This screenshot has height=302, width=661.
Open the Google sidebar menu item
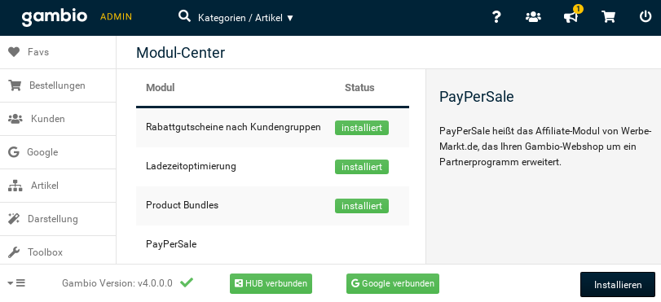58,152
